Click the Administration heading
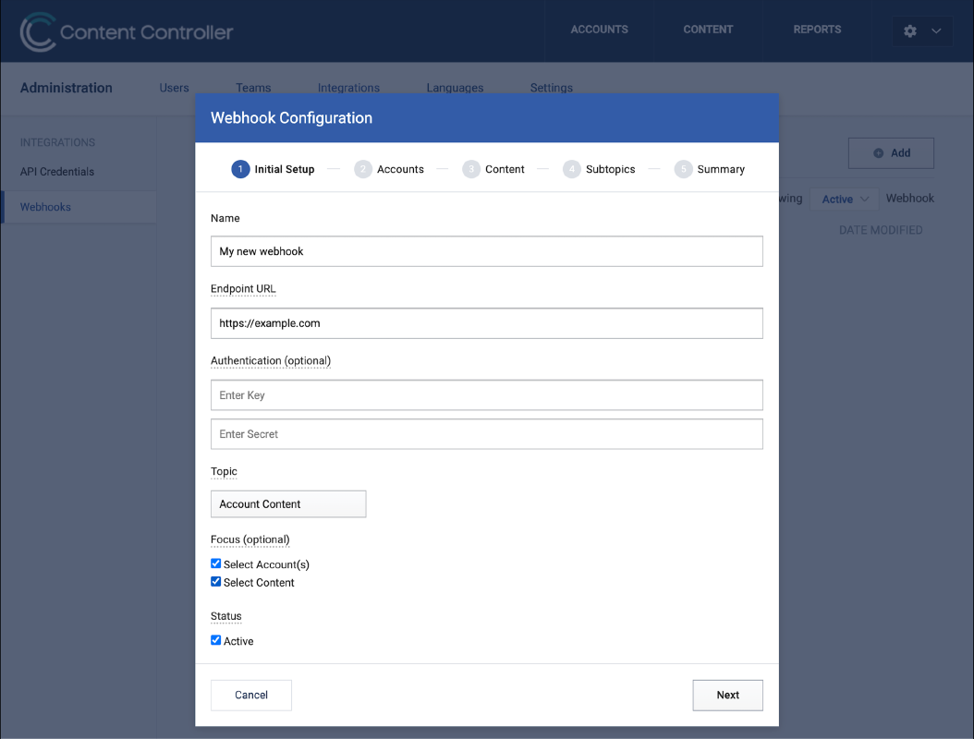The width and height of the screenshot is (974, 739). 66,88
